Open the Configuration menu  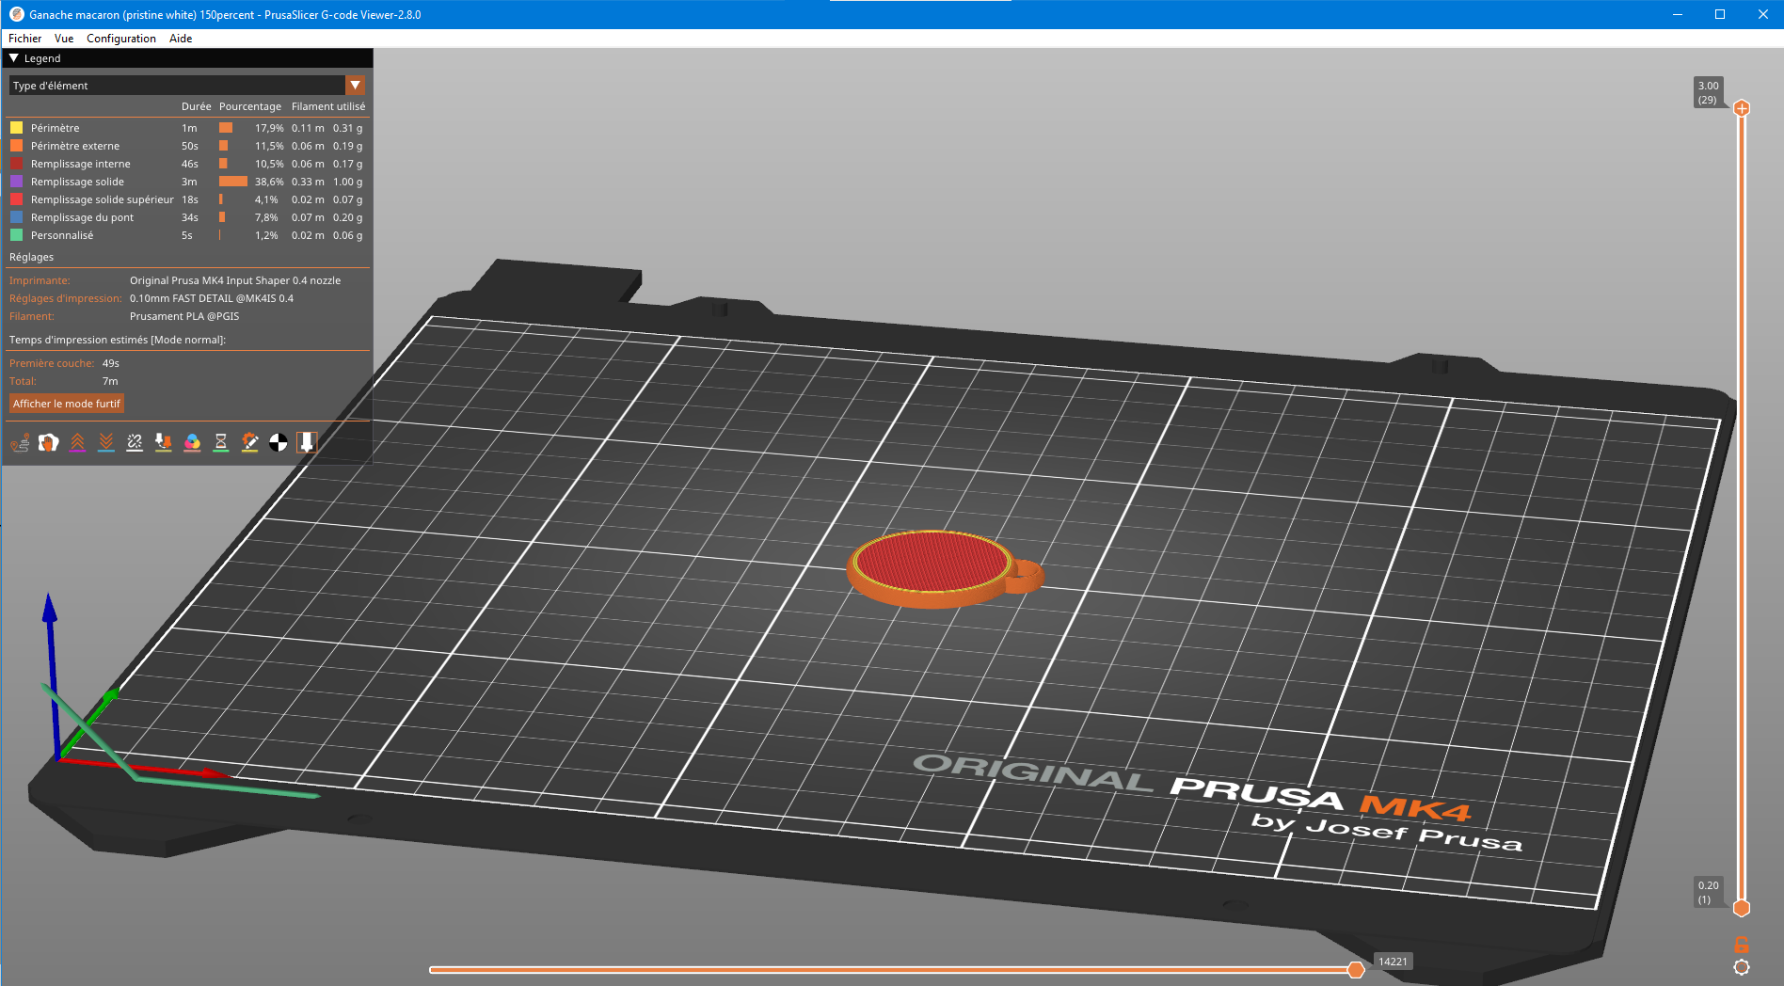click(x=121, y=39)
